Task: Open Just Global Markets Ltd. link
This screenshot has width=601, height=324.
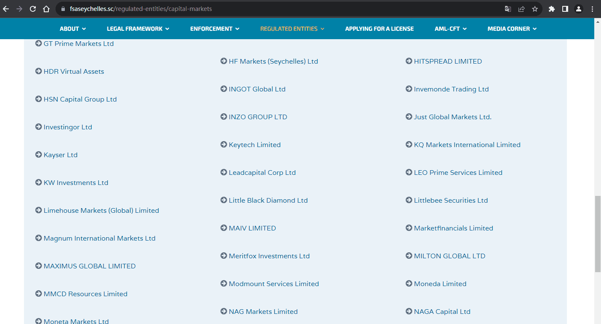Action: [x=453, y=117]
